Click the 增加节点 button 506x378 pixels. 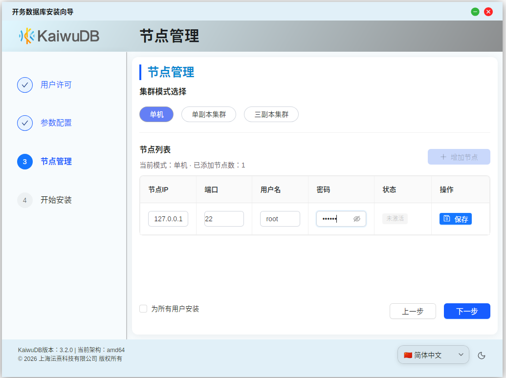point(459,157)
